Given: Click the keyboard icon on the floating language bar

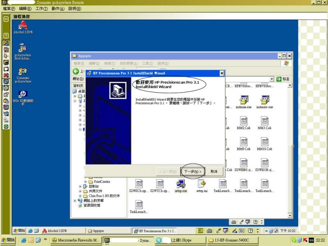Looking at the screenshot, I should [x=234, y=222].
